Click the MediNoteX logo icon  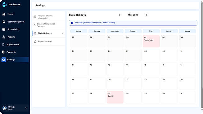click(4, 5)
